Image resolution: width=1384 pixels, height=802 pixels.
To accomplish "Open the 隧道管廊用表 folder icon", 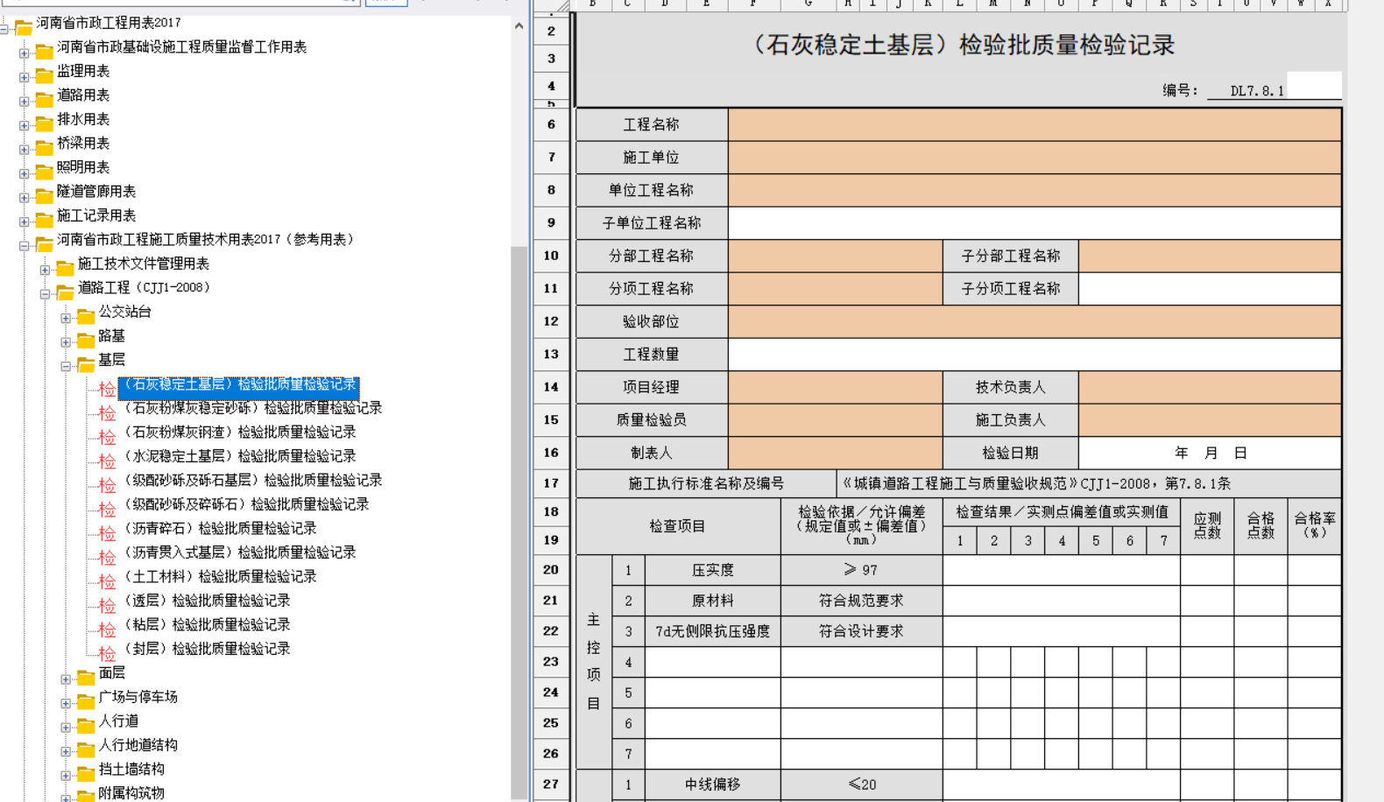I will click(44, 195).
